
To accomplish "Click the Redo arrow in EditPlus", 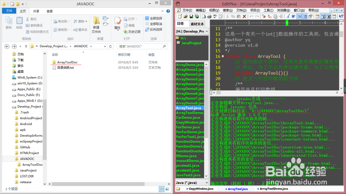I will 257,17.
